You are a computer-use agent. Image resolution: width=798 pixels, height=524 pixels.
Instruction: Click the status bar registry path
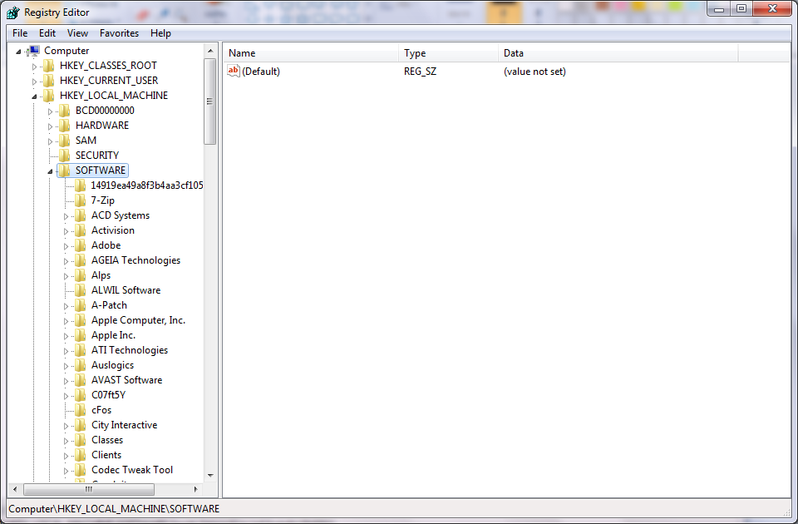point(114,509)
